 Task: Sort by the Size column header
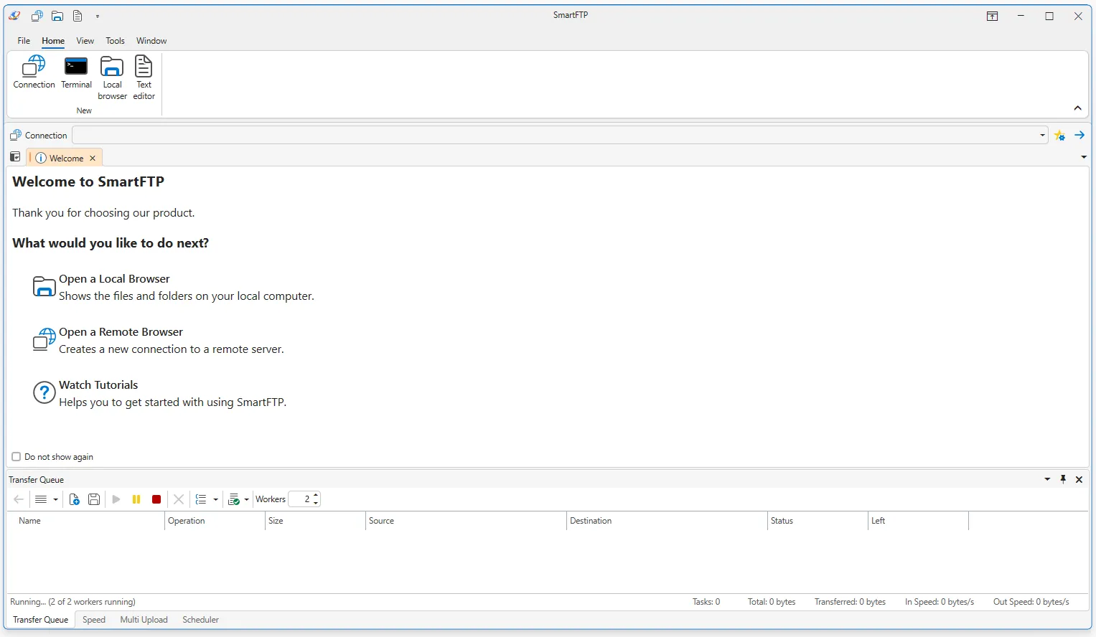click(x=316, y=521)
